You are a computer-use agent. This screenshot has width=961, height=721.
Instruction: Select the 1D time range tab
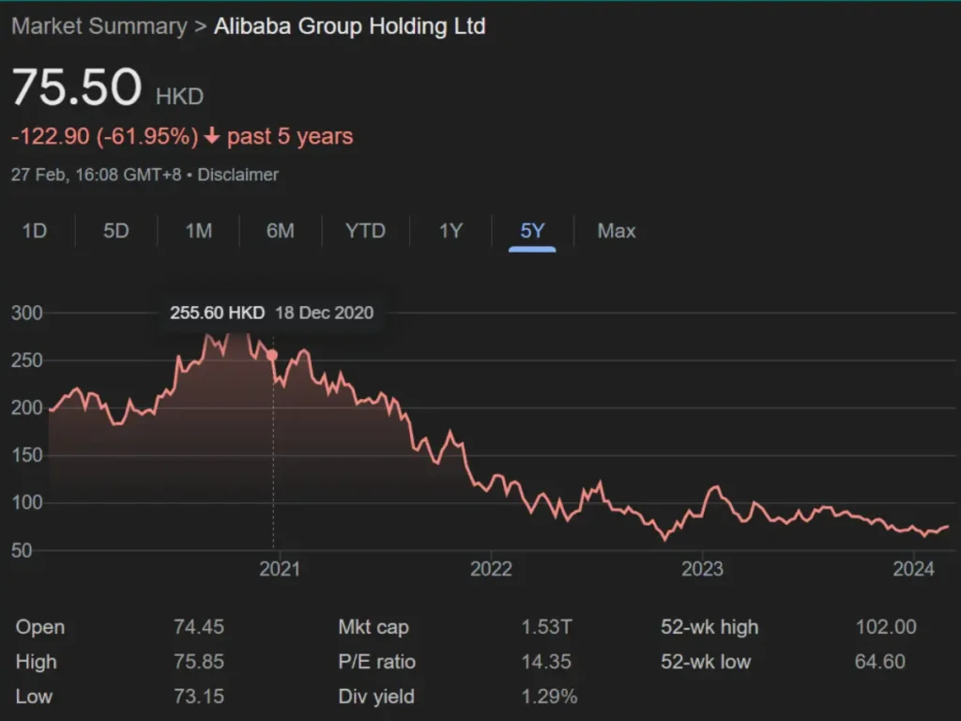click(34, 231)
